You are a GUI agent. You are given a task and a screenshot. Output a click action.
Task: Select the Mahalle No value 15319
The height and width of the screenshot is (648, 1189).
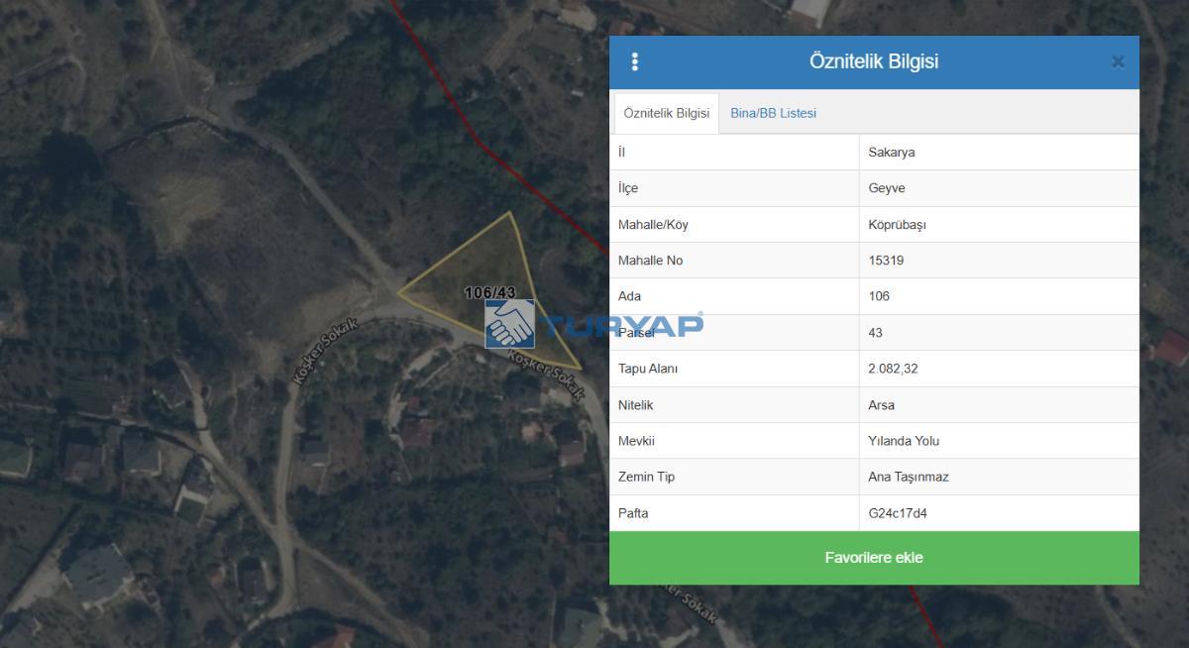pos(886,261)
